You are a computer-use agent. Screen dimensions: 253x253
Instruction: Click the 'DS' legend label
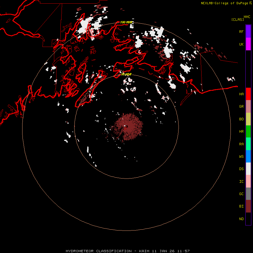tap(241, 169)
